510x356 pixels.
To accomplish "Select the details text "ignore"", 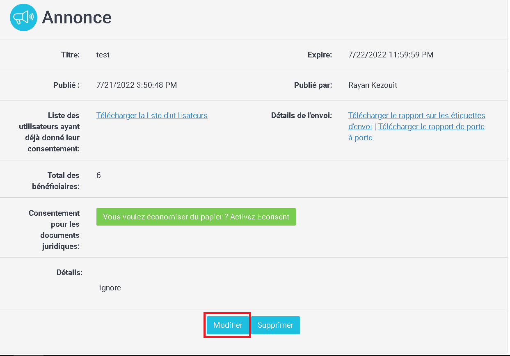I will tap(110, 288).
